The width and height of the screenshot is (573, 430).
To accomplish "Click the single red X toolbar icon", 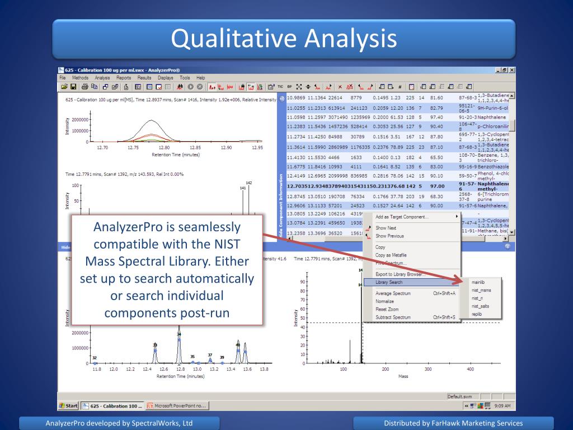I will [x=340, y=87].
